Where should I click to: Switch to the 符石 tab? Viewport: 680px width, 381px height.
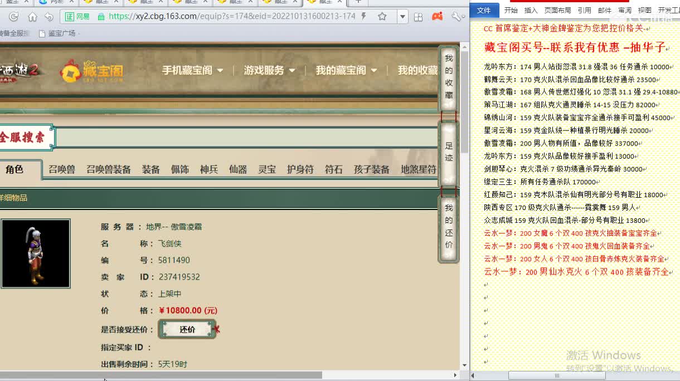(x=334, y=169)
